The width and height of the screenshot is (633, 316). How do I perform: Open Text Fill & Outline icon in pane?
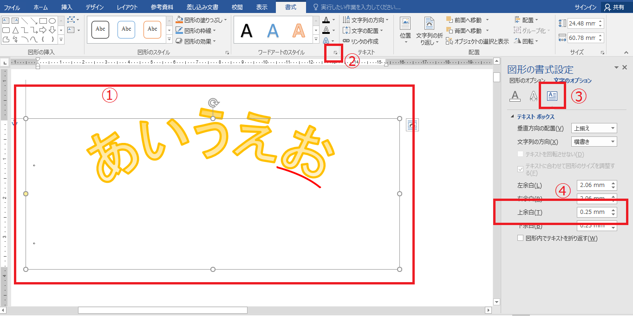515,96
